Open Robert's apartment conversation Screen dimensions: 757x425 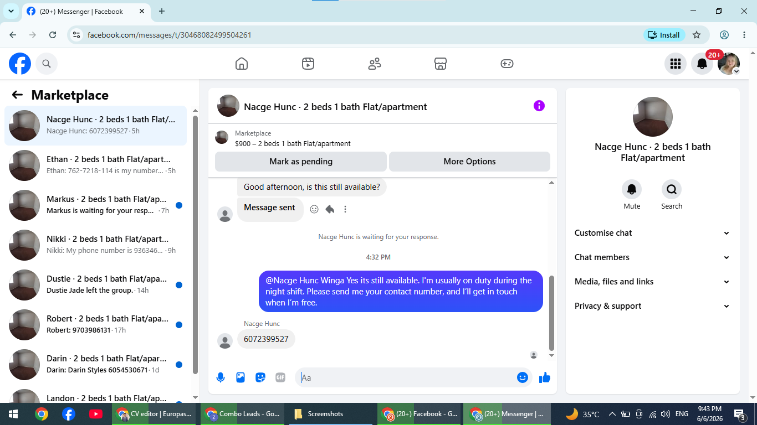(x=95, y=325)
